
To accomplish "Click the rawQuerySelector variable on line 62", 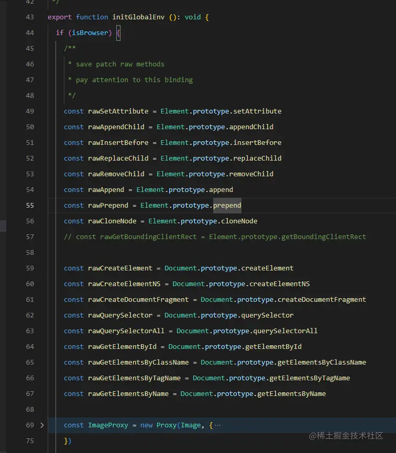I will (120, 315).
